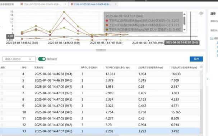Click the panel splitter handle below chart
Viewport: 218px width, 136px height.
tap(101, 50)
